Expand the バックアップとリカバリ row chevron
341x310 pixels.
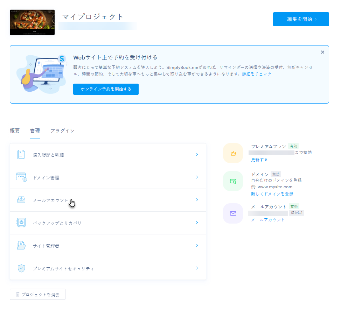197,223
